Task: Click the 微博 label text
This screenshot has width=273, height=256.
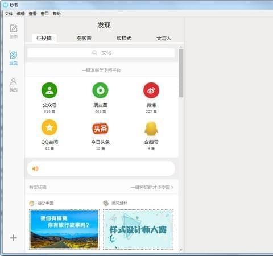Action: click(x=151, y=105)
